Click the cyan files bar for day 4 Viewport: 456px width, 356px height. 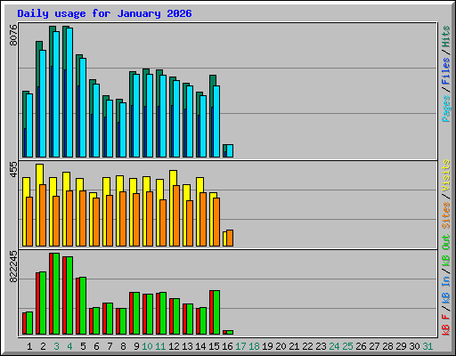[69, 93]
